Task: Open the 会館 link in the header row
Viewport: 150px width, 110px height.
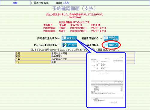Action: click(x=15, y=3)
